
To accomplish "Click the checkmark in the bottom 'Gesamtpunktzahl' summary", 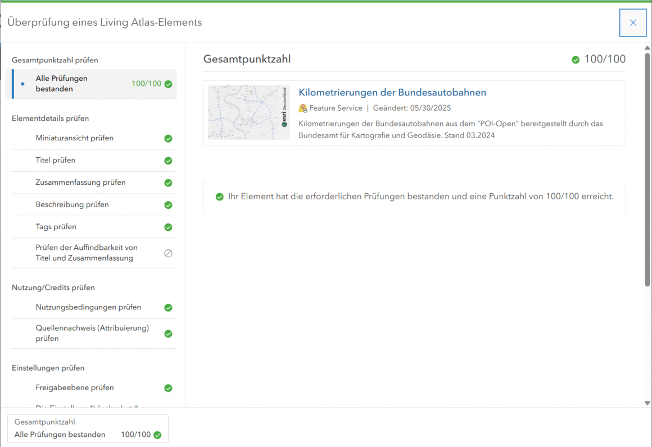I will (x=157, y=435).
